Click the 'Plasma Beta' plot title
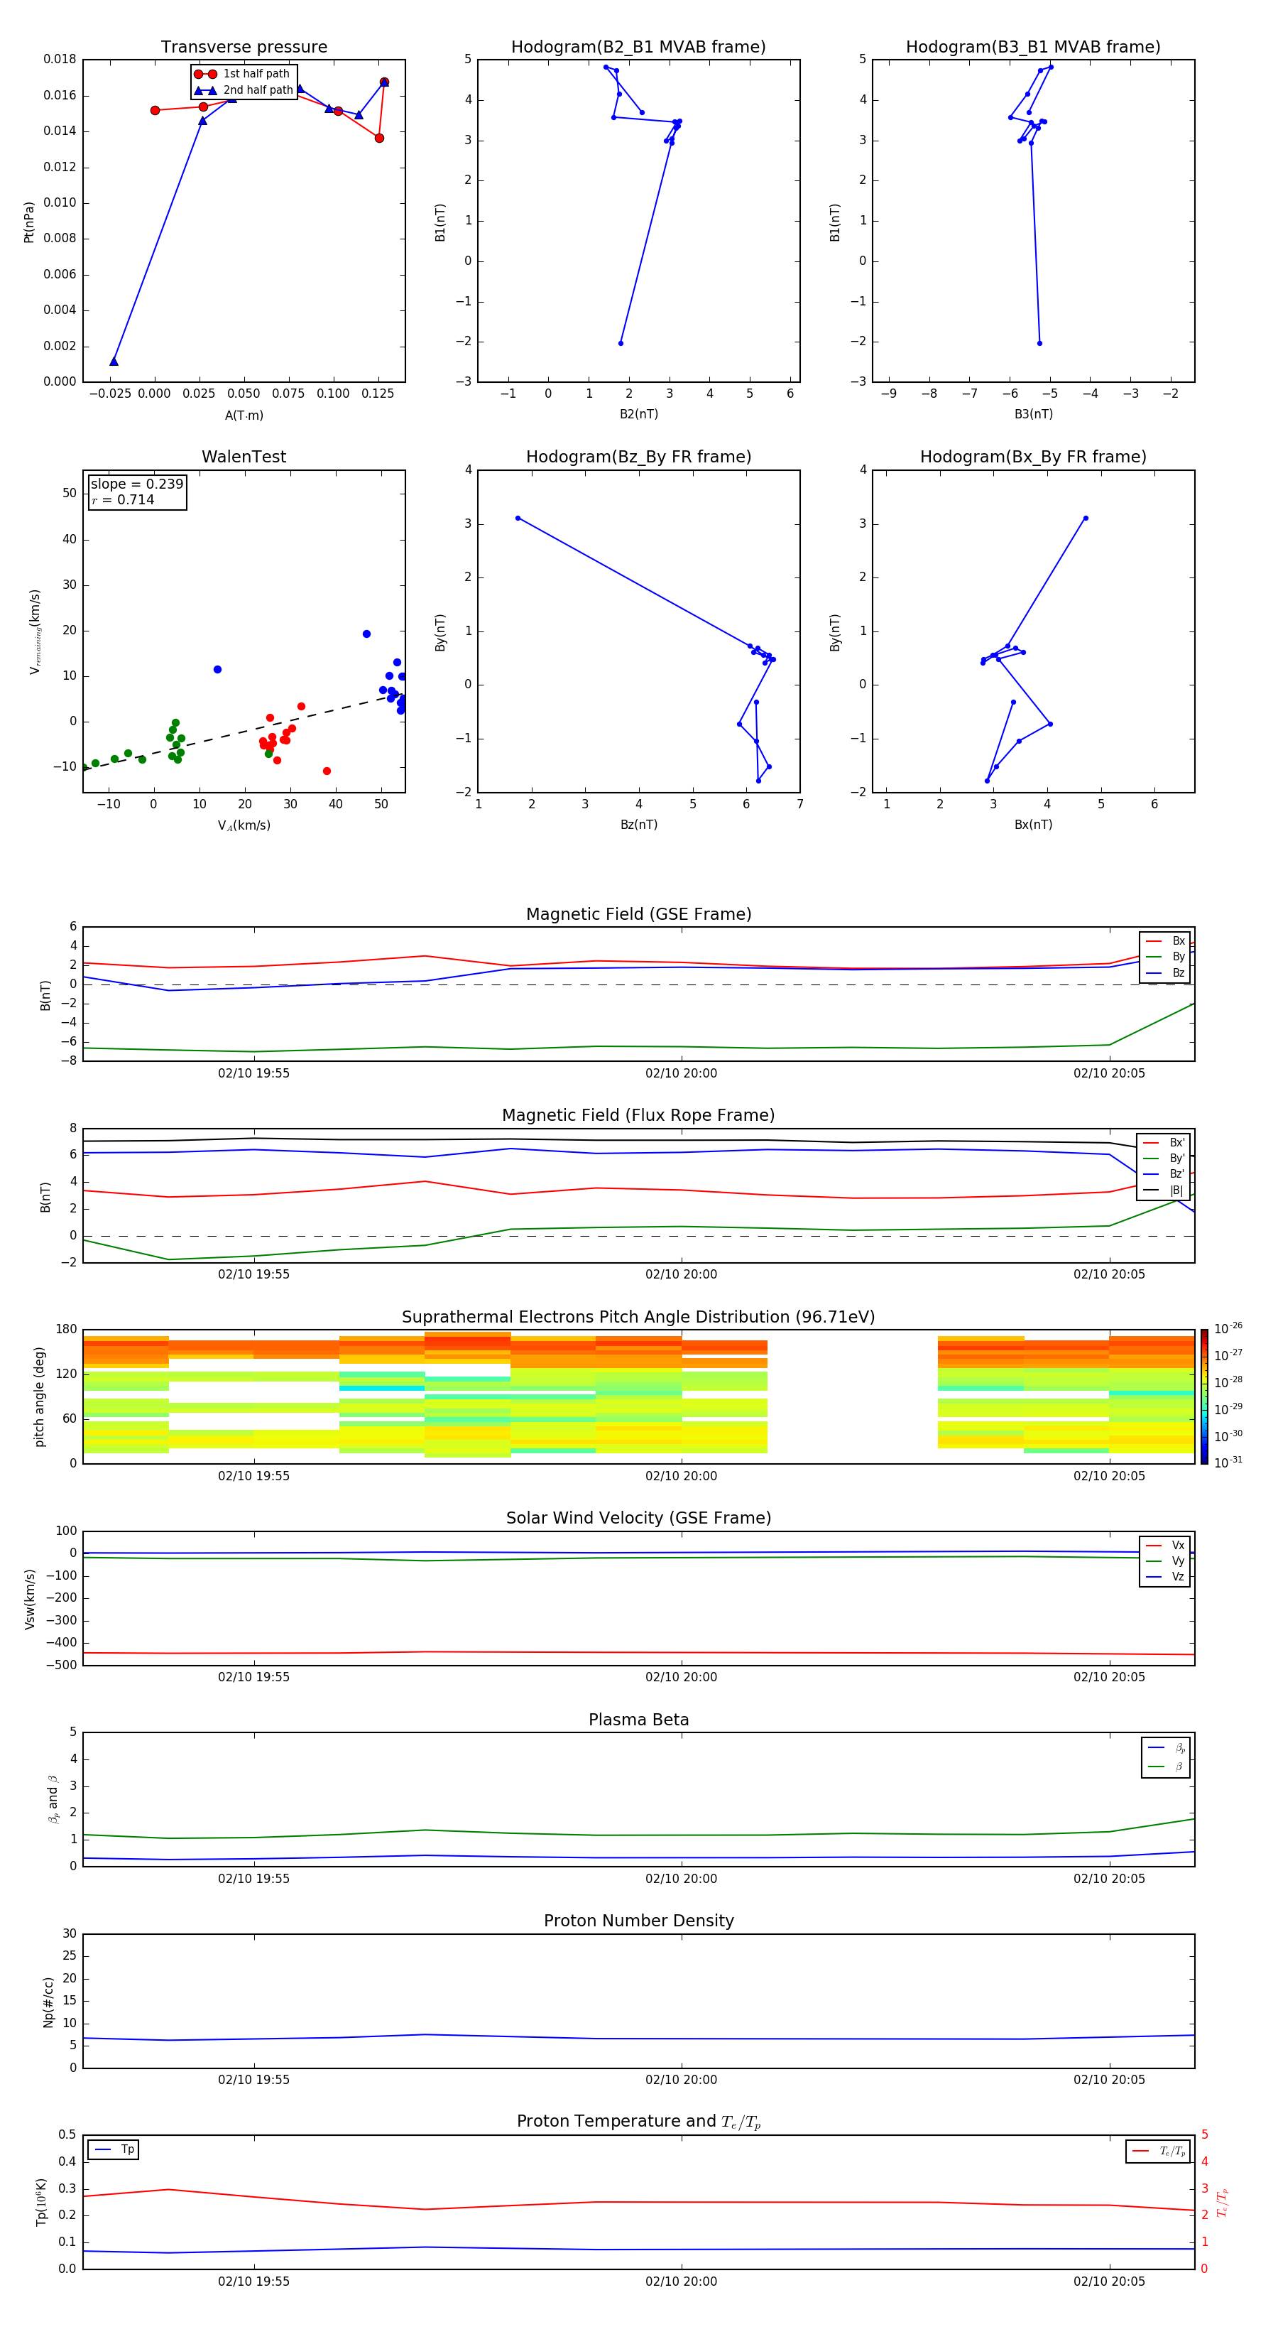This screenshot has width=1278, height=2344. [x=638, y=1720]
